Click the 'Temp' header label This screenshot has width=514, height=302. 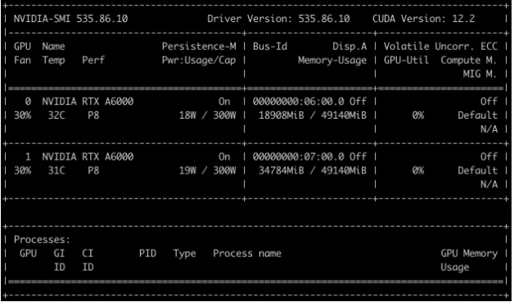(x=53, y=61)
